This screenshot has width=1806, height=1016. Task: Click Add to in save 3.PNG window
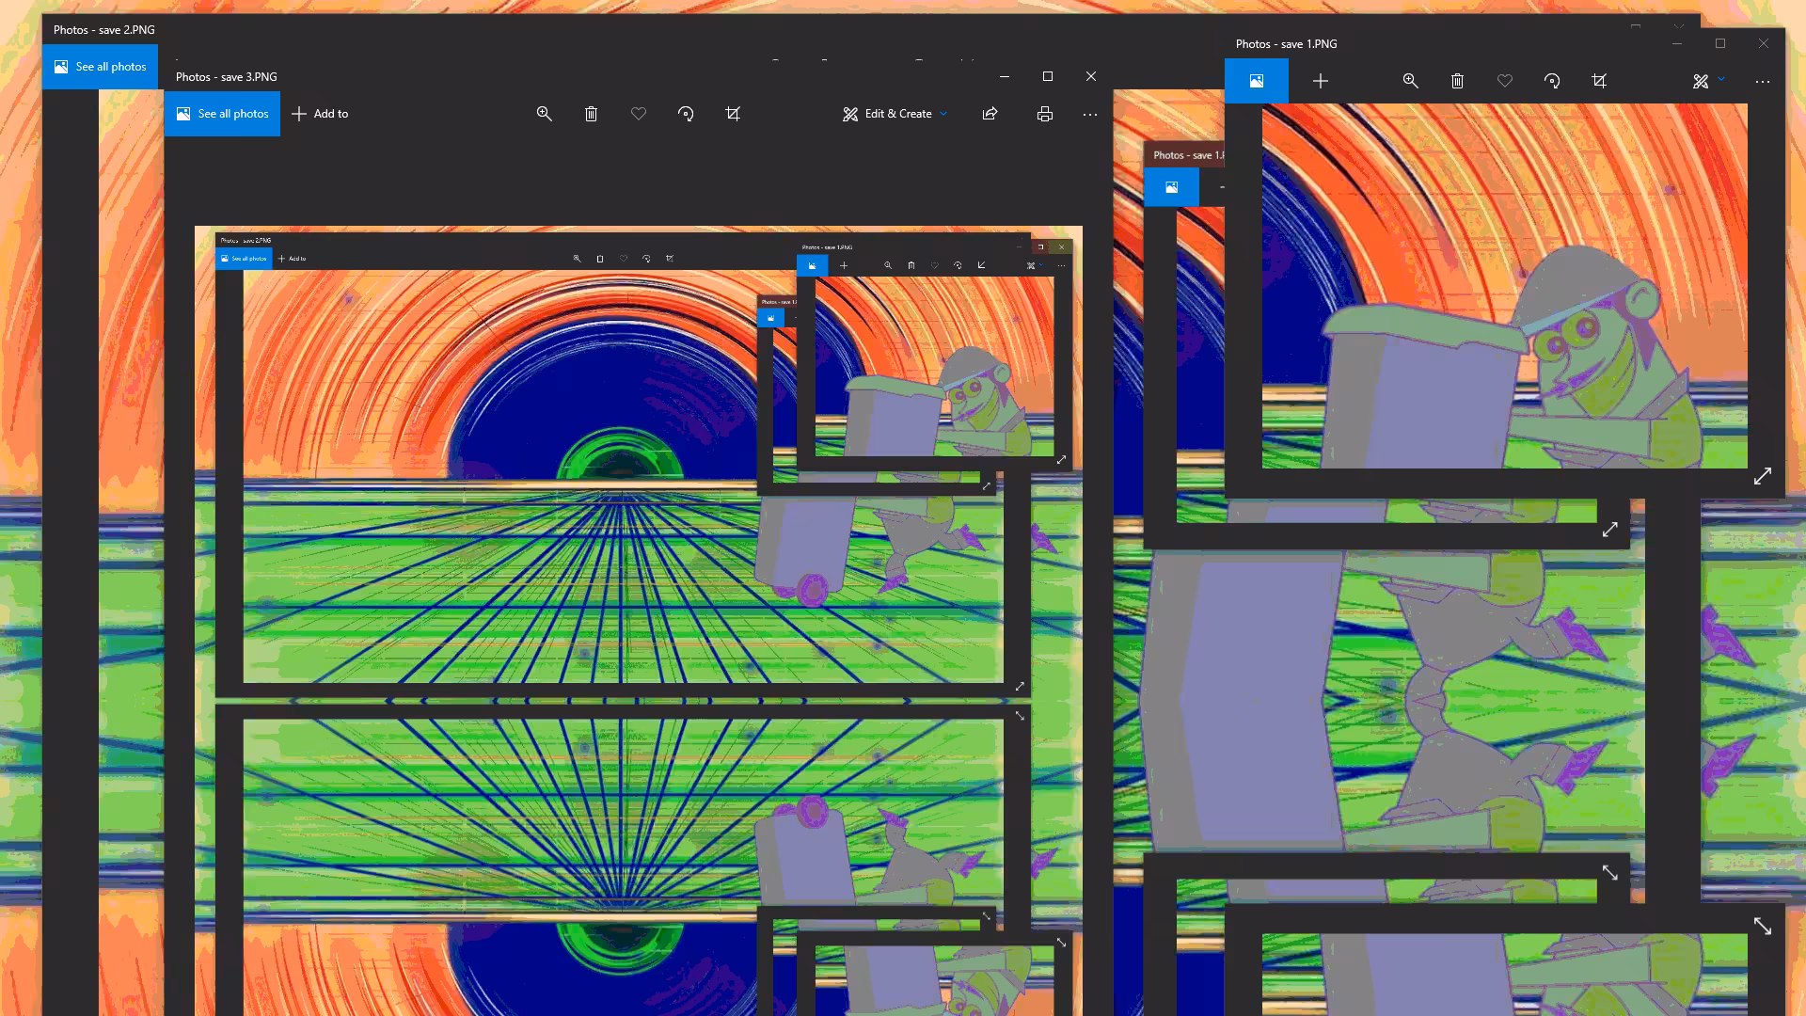coord(320,114)
